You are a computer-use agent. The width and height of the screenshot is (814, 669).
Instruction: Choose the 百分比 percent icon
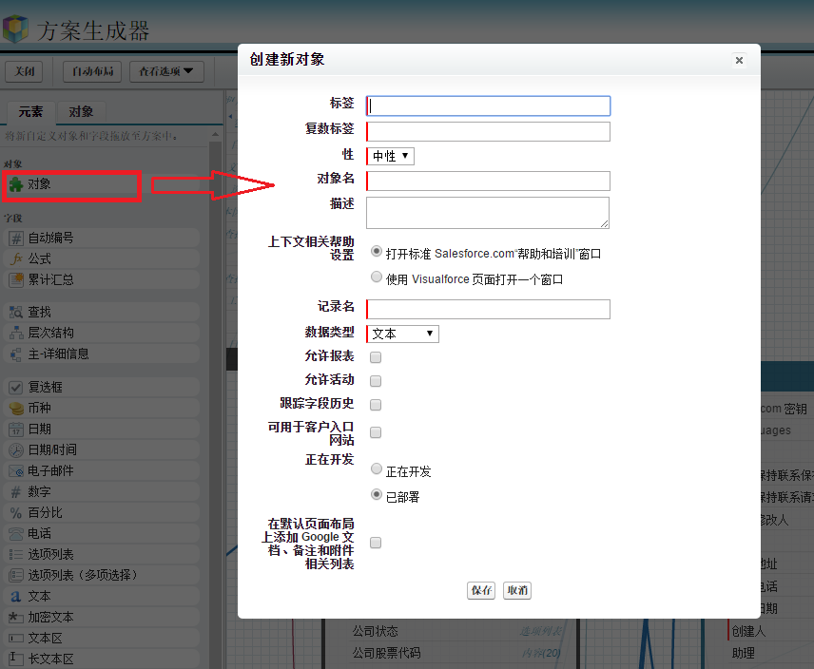click(x=16, y=513)
